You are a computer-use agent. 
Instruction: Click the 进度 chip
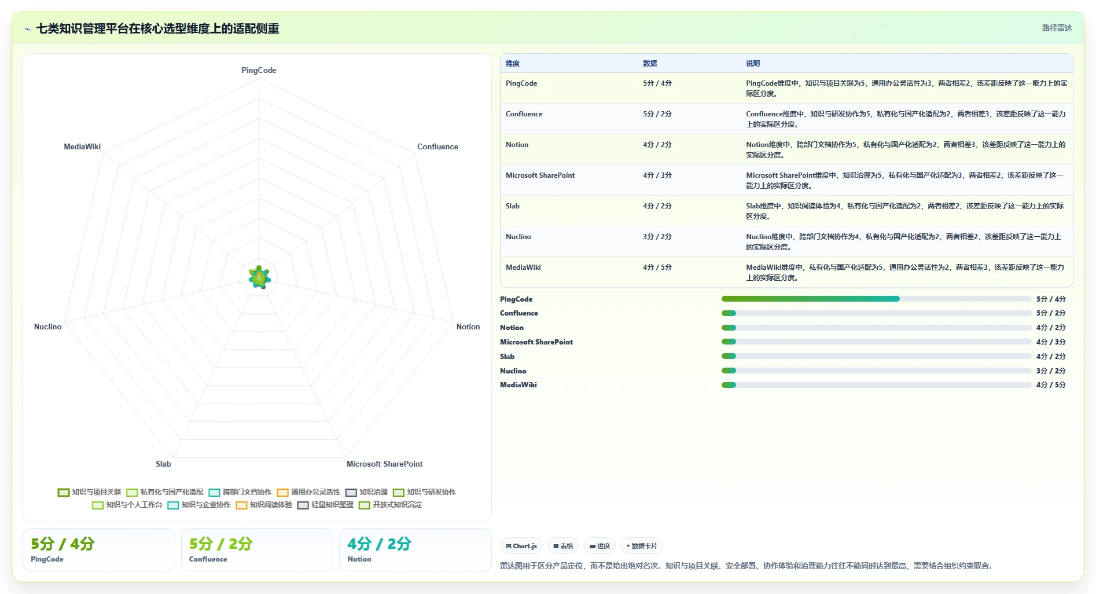click(x=600, y=546)
